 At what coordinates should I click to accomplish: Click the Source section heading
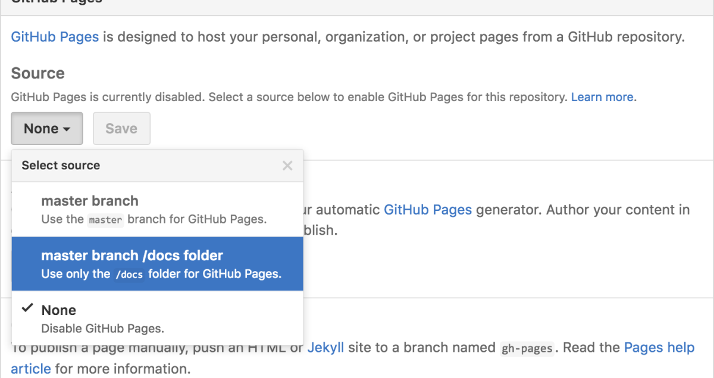point(37,73)
